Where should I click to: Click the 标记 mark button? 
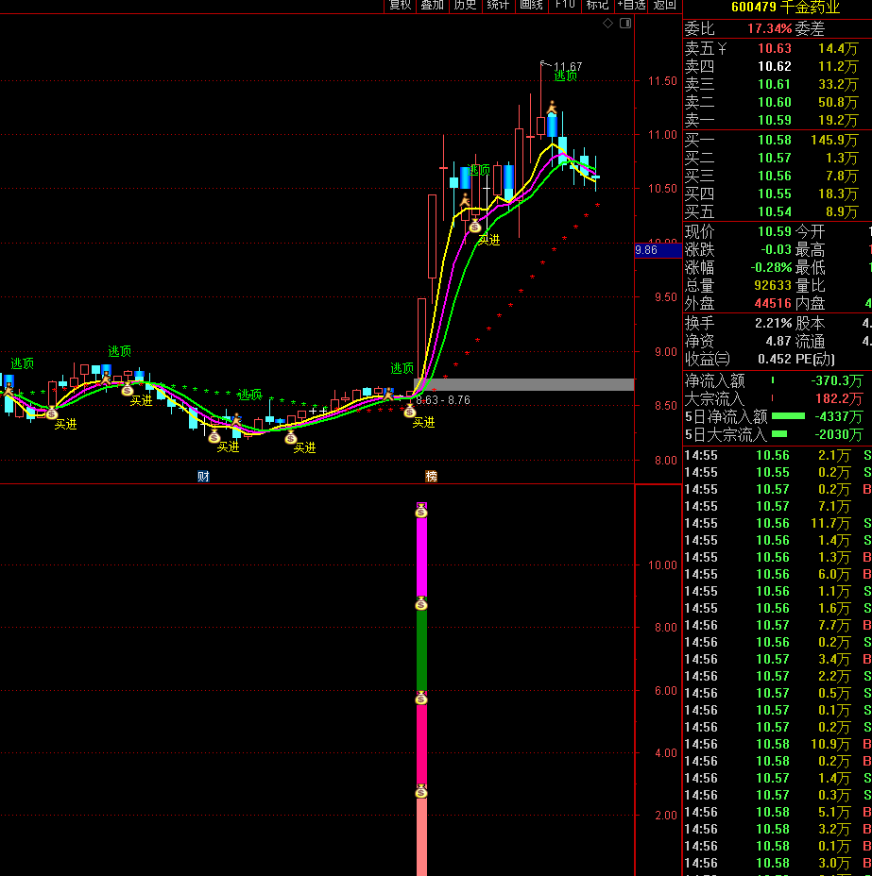pos(597,5)
